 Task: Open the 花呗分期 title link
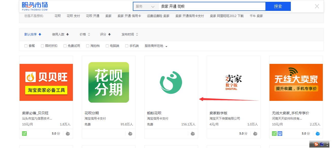click(x=92, y=113)
